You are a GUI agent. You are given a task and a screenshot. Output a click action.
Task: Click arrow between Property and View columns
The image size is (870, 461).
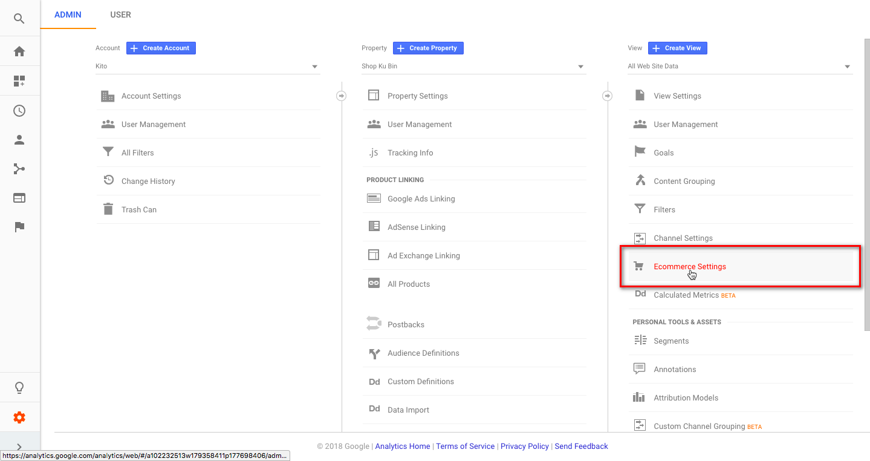coord(608,96)
